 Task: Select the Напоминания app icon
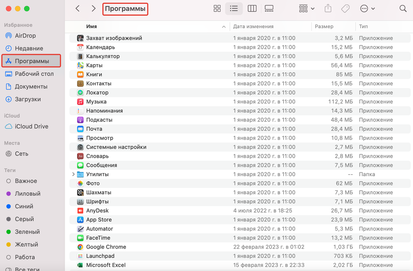coord(80,111)
